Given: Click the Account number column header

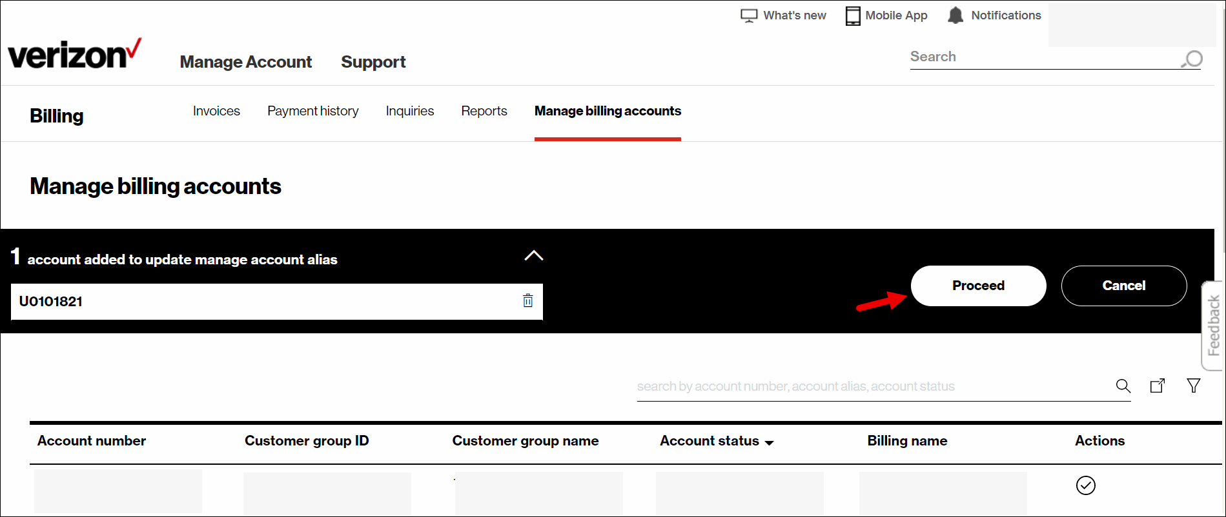Looking at the screenshot, I should [92, 441].
